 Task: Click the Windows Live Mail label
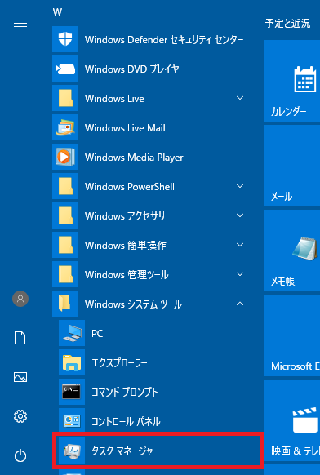click(x=125, y=128)
